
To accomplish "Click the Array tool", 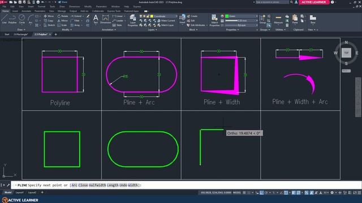I will [75, 25].
